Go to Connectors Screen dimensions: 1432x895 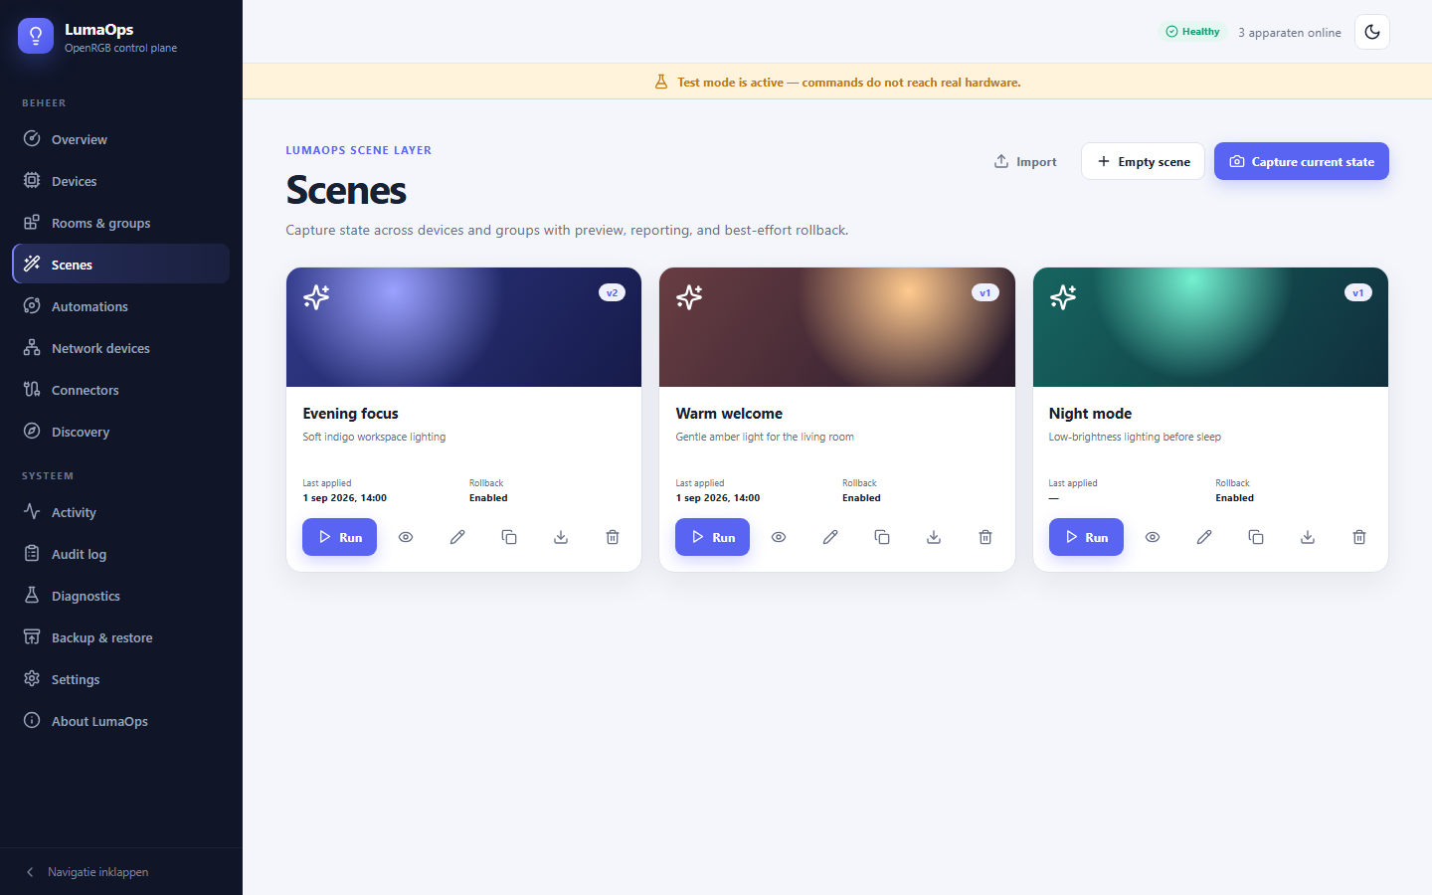coord(121,390)
